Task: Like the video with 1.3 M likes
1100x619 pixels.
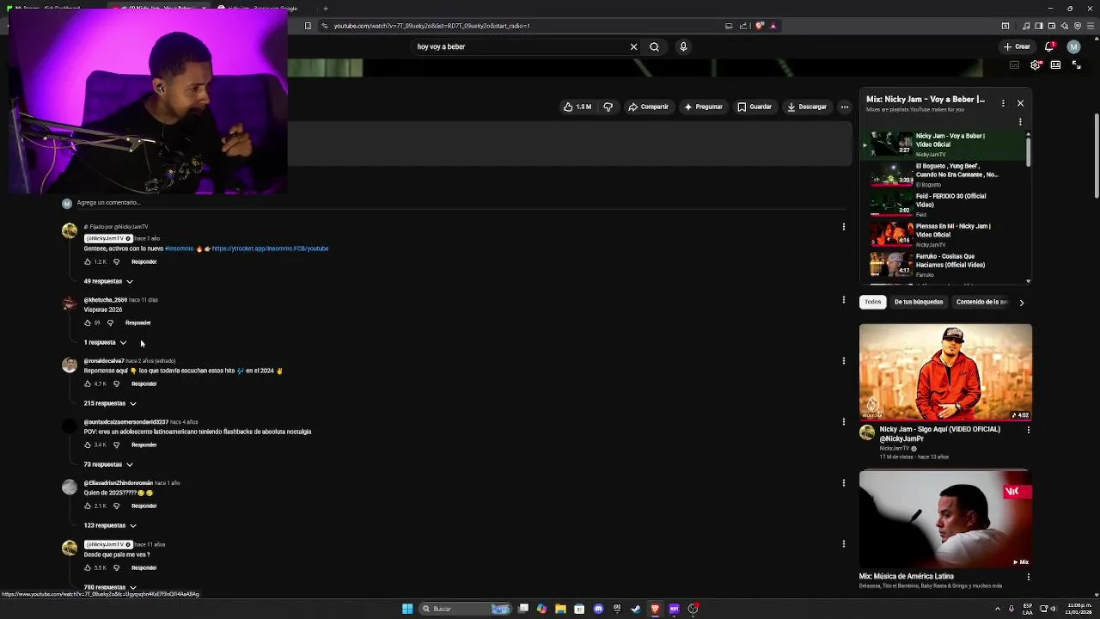Action: (577, 107)
